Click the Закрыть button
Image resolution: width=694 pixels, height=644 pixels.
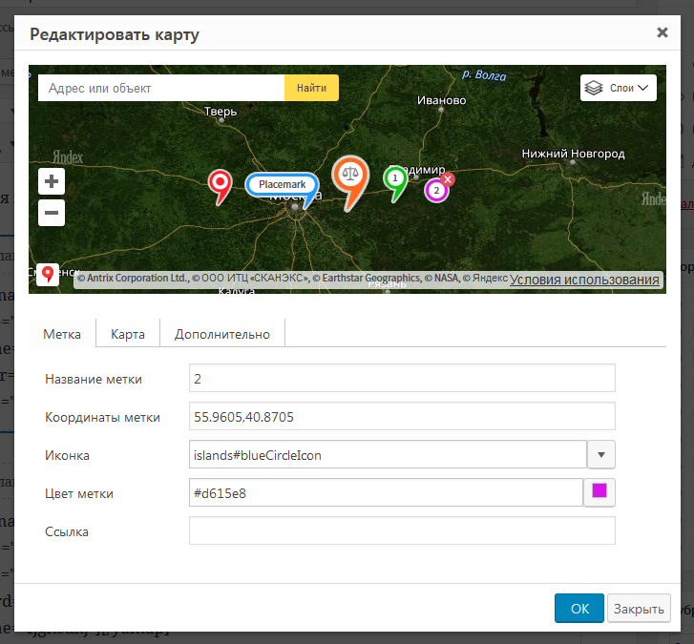[639, 608]
